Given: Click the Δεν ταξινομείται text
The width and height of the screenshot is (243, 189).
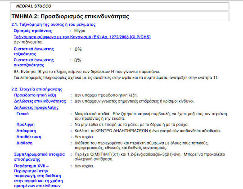Looking at the screenshot, I should (28, 42).
